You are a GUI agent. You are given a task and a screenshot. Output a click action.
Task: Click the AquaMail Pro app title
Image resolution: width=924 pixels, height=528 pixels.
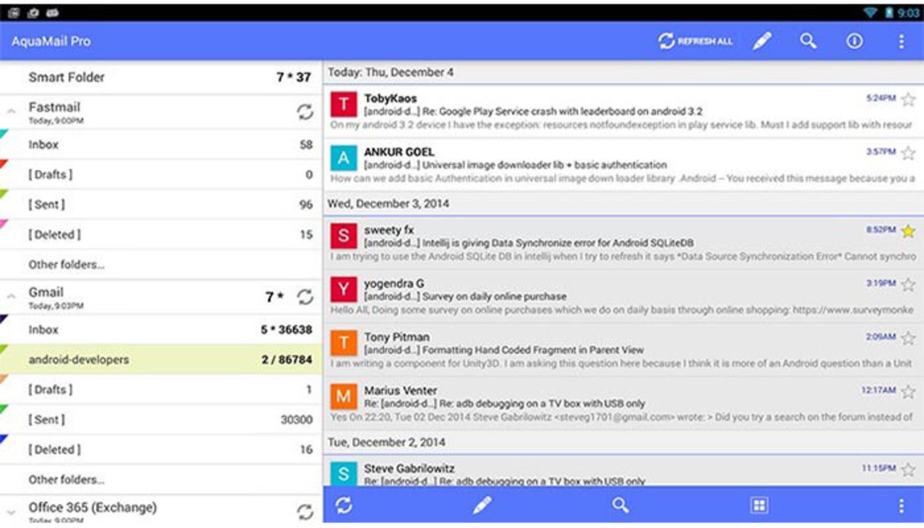point(51,41)
